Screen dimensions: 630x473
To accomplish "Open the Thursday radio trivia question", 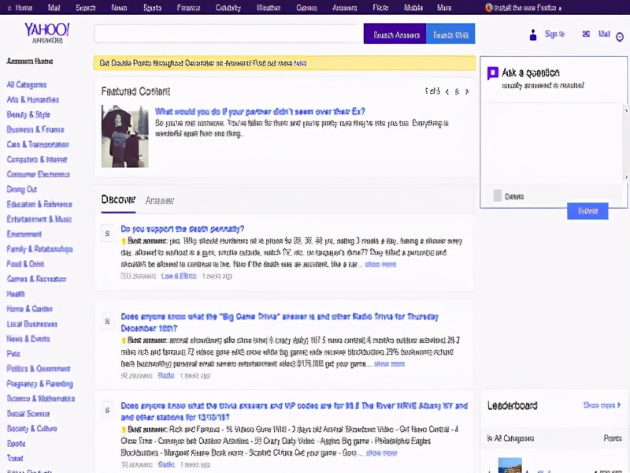I will point(280,322).
